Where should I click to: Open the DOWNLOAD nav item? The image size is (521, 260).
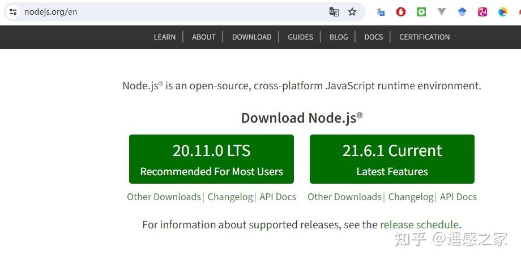251,37
